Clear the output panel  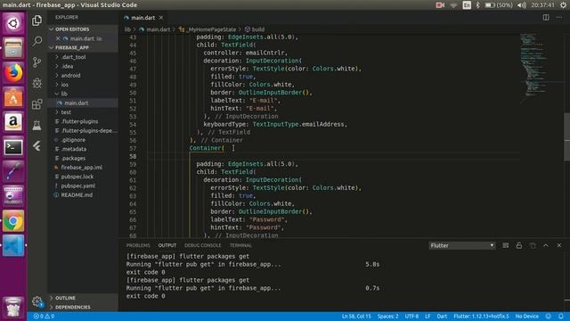(x=506, y=246)
